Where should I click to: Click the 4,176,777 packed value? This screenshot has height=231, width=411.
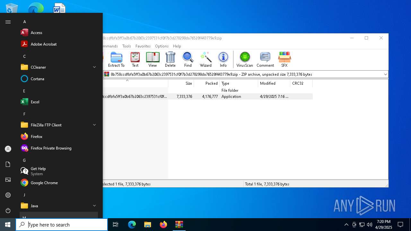(x=210, y=97)
